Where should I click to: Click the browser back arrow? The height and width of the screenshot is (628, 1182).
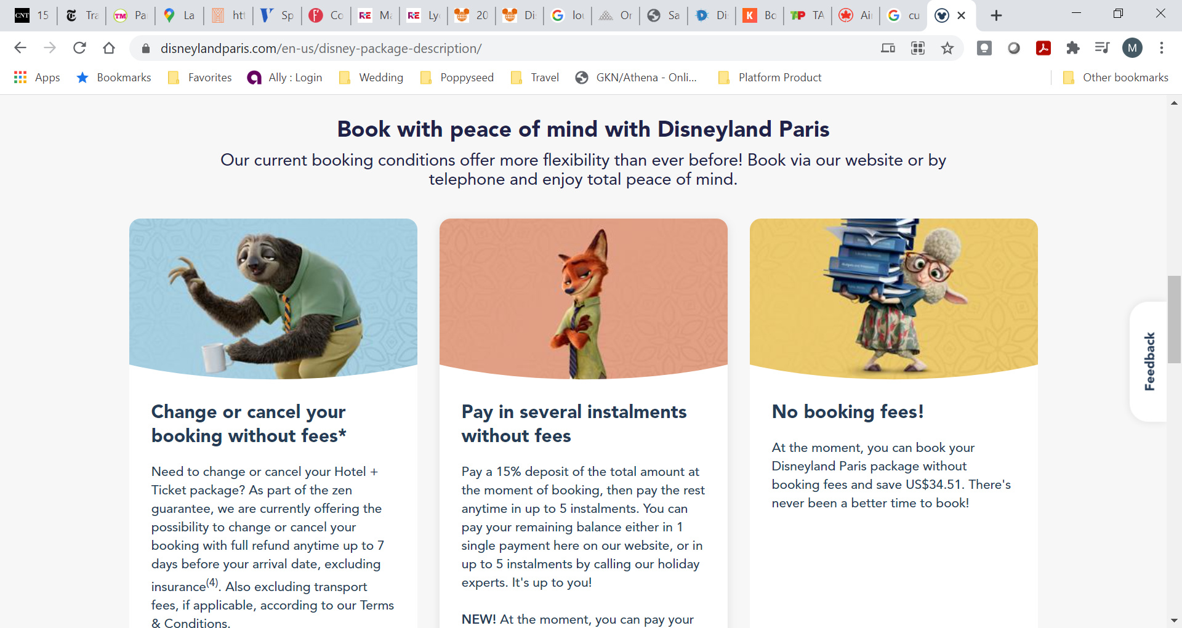(x=20, y=48)
